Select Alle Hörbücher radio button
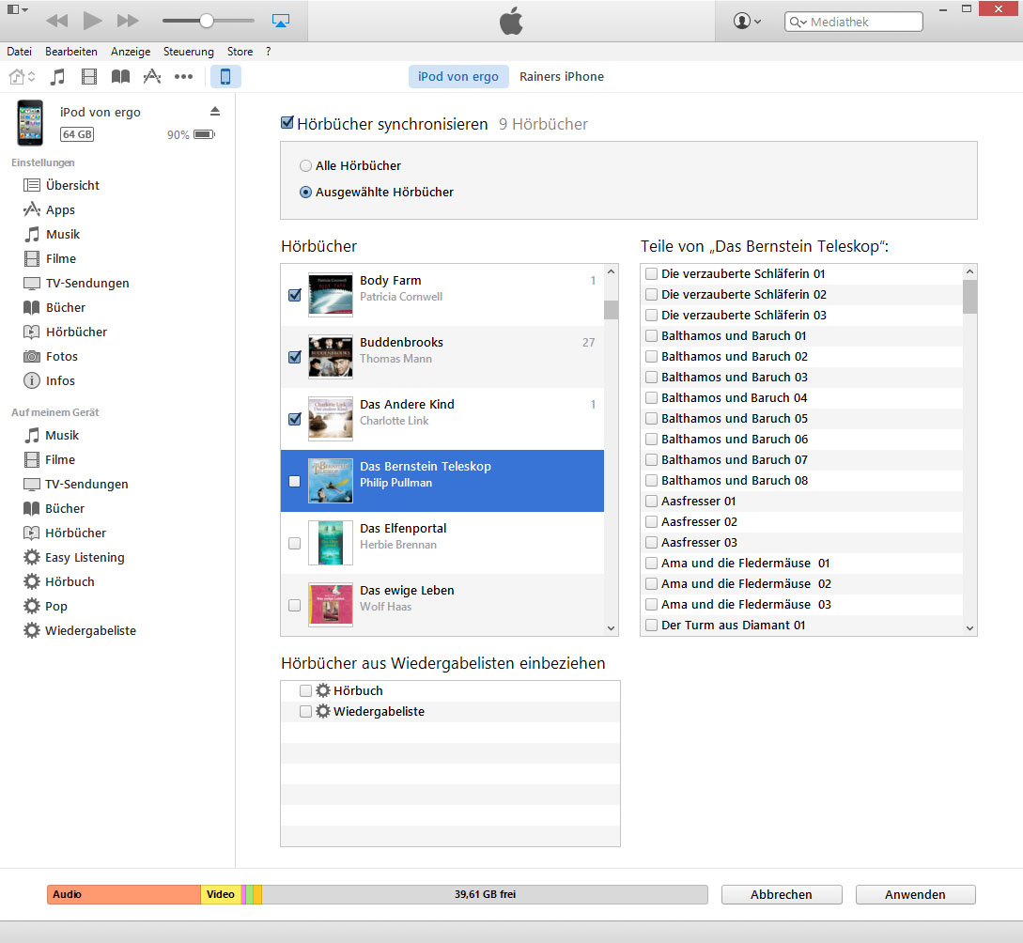 (x=305, y=165)
